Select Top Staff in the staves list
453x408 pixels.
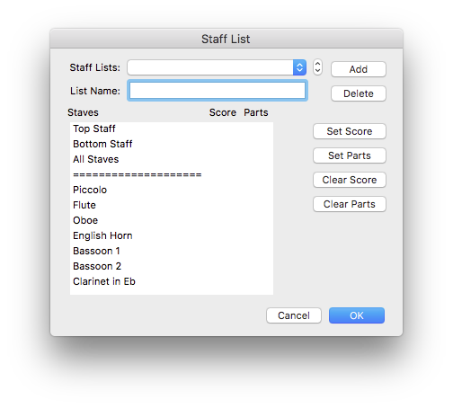click(x=172, y=129)
